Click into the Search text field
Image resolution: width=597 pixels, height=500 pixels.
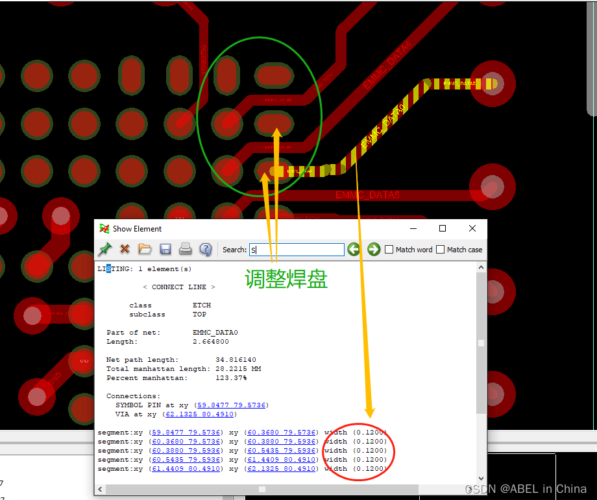[297, 250]
